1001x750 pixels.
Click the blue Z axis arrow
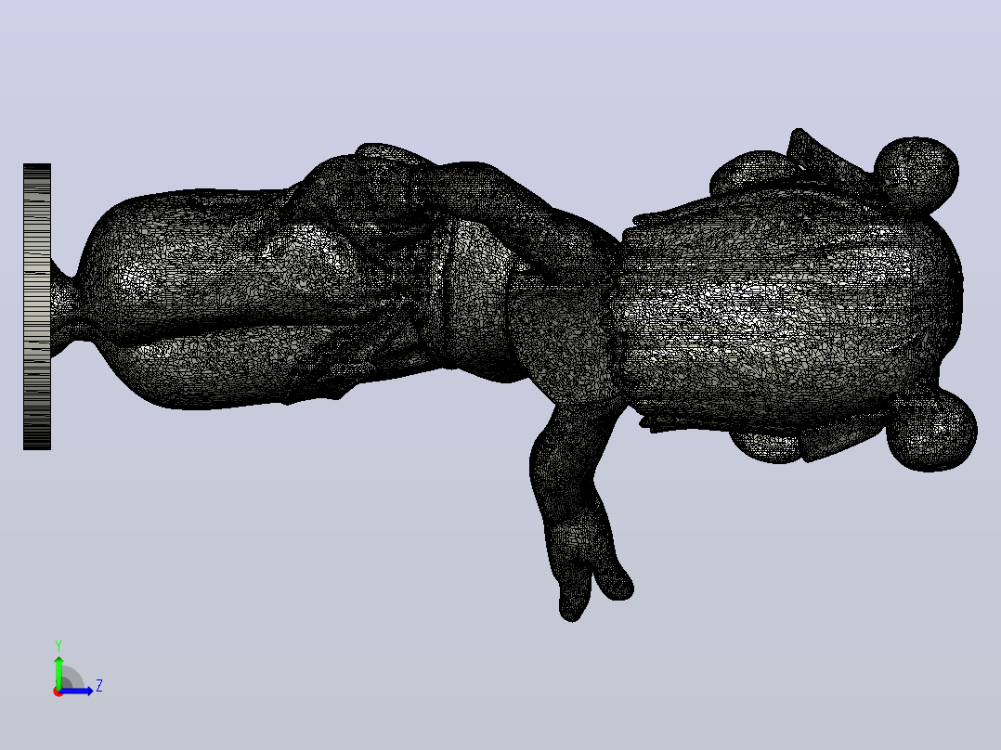click(x=76, y=691)
